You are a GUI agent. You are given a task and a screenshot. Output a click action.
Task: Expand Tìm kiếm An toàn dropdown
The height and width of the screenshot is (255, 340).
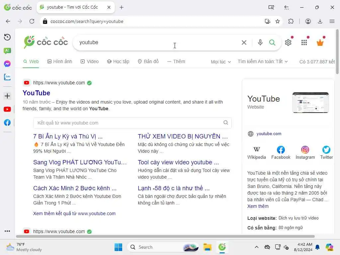tap(263, 61)
